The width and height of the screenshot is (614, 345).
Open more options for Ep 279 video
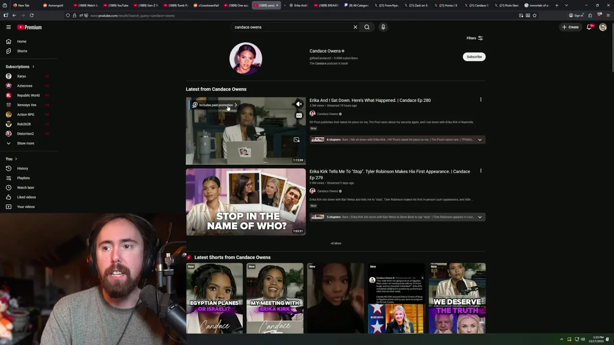[x=481, y=171]
